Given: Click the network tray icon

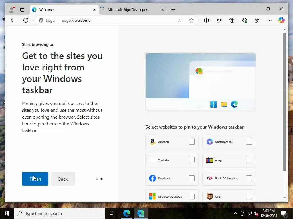Looking at the screenshot, I should click(249, 213).
